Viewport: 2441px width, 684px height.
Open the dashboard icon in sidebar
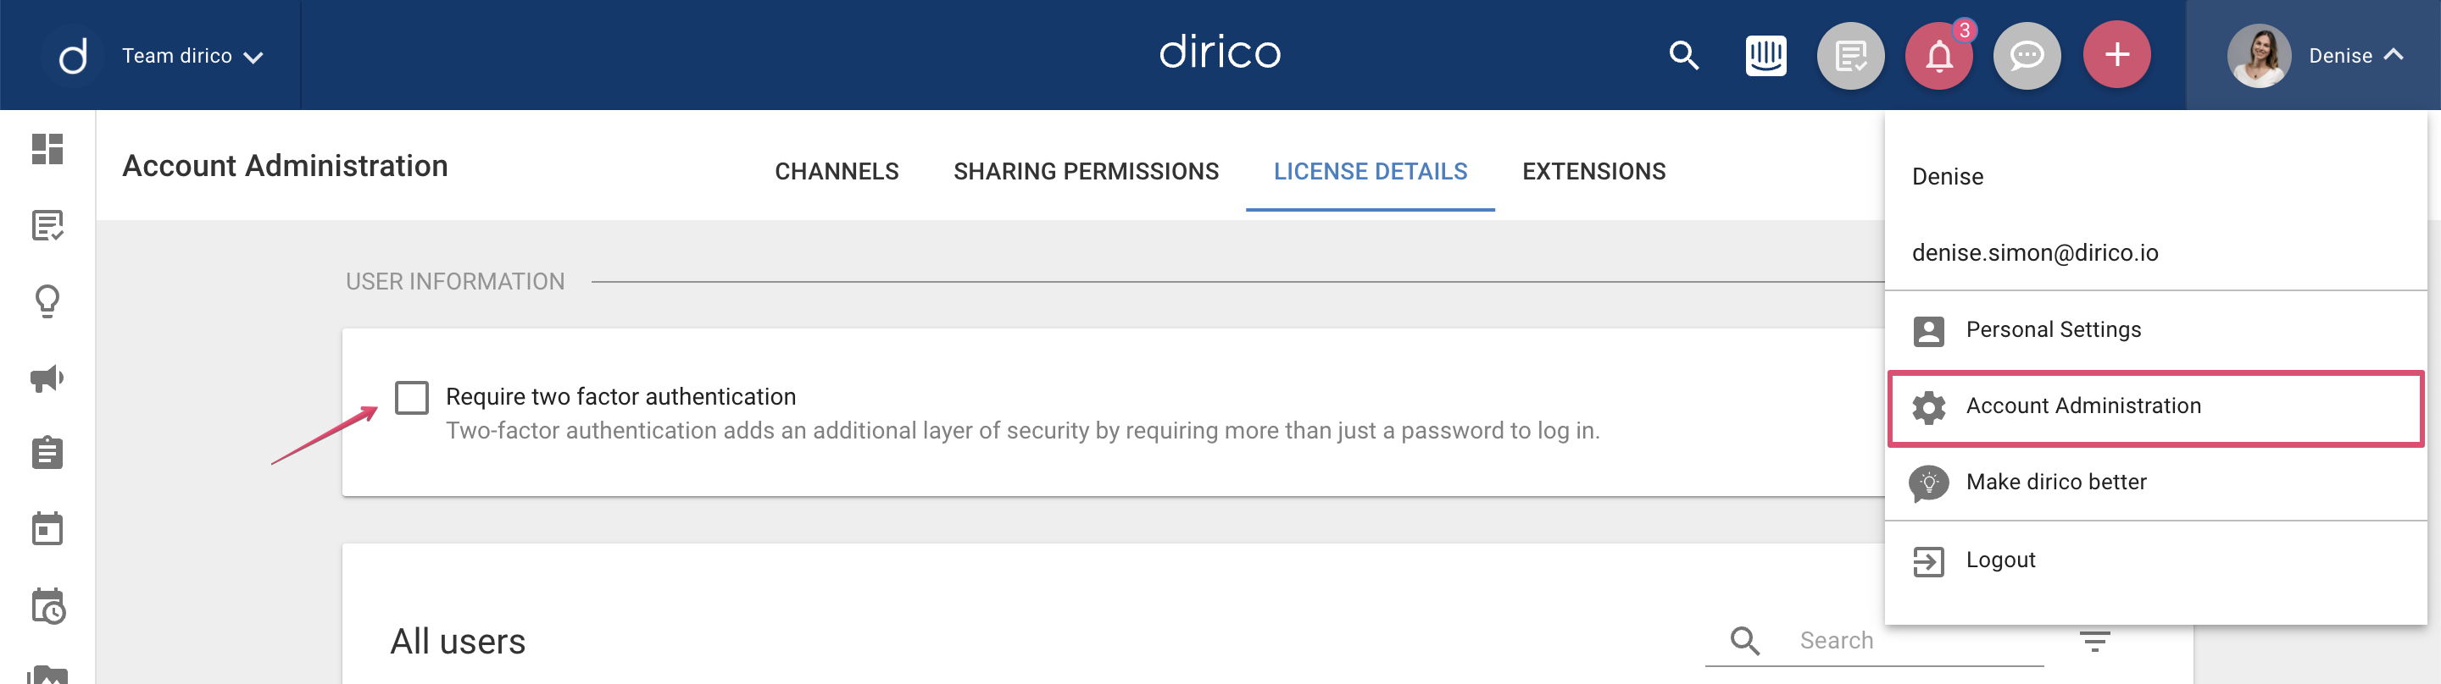[x=47, y=150]
